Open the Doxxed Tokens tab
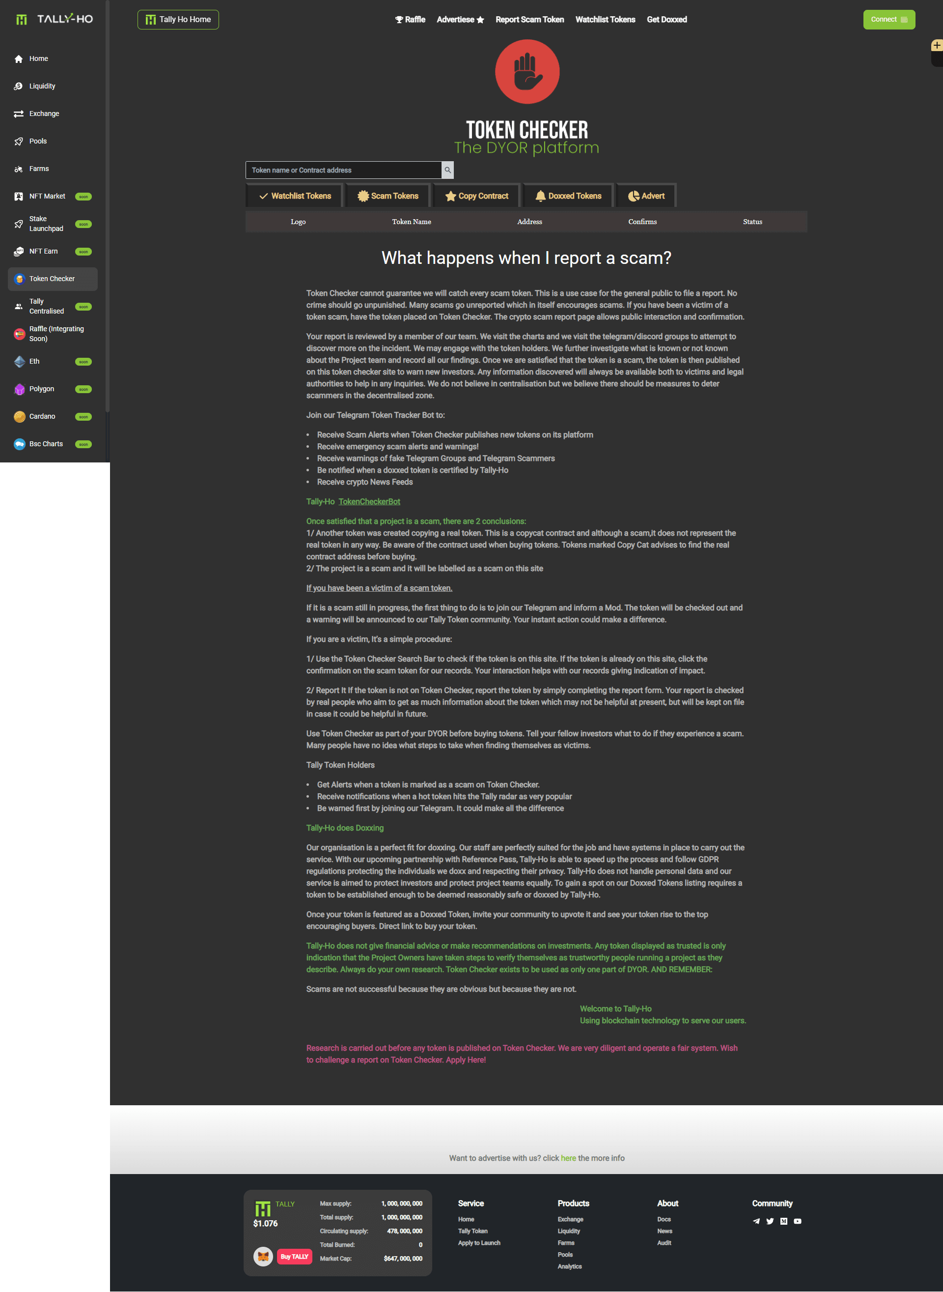The width and height of the screenshot is (943, 1292). (x=568, y=196)
